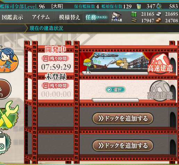The height and width of the screenshot is (165, 179).
Task: Click the upper ドックを追加する button
Action: (x=123, y=118)
